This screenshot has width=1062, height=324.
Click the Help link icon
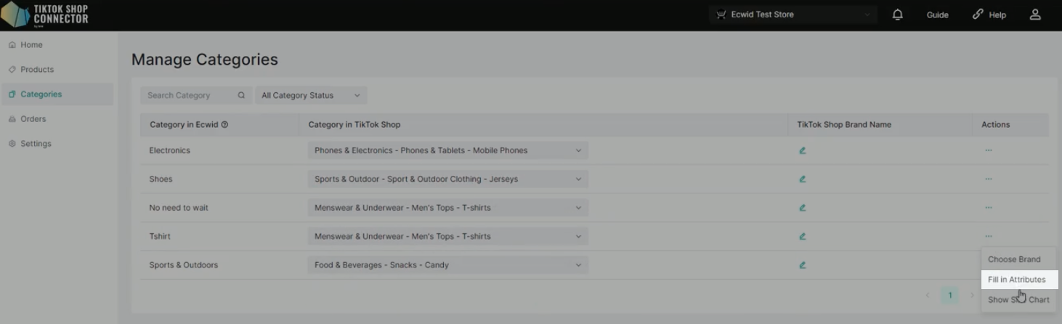978,15
